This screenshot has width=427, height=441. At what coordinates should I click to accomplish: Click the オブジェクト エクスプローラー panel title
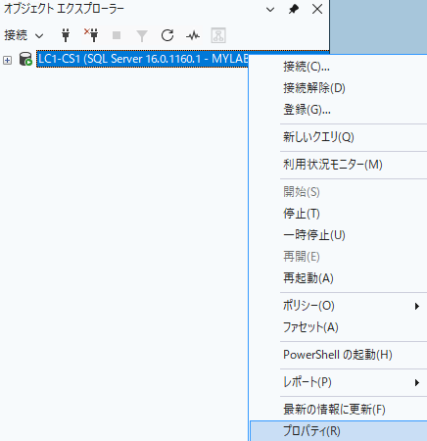64,9
